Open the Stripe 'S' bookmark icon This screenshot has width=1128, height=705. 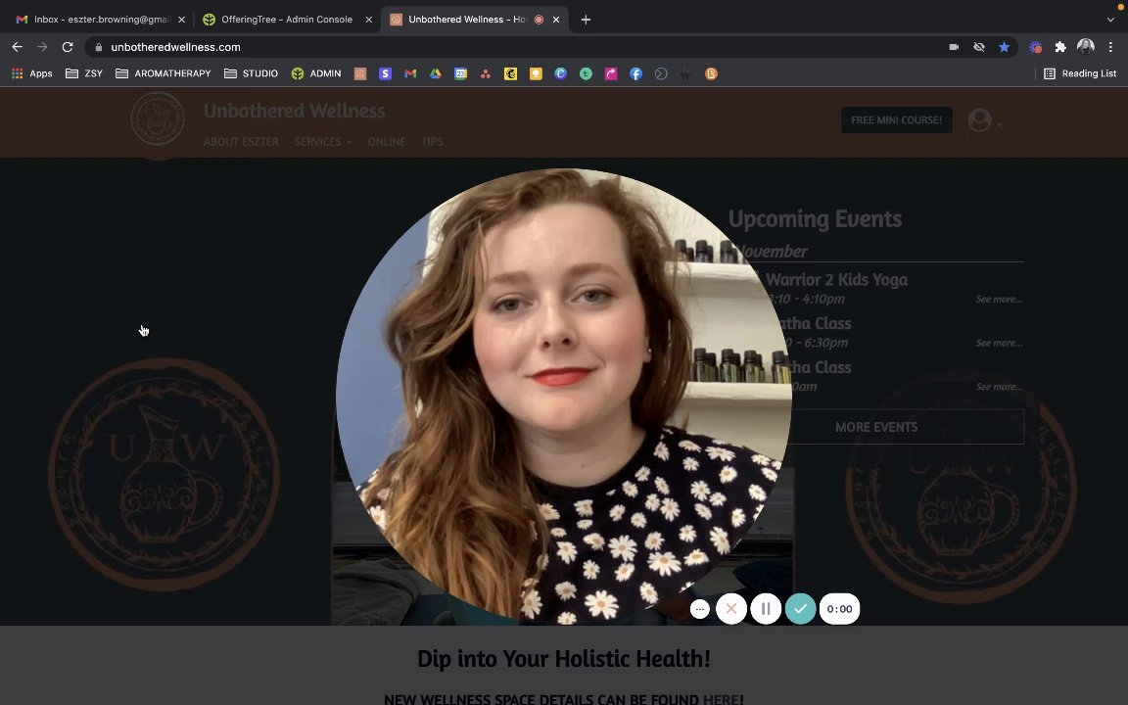(x=386, y=73)
